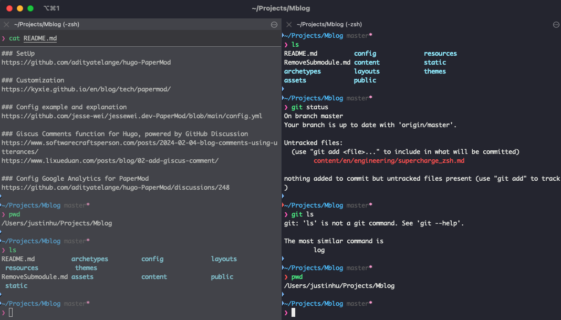Screen dimensions: 561x320
Task: Close the left terminal pane
Action: [6, 24]
